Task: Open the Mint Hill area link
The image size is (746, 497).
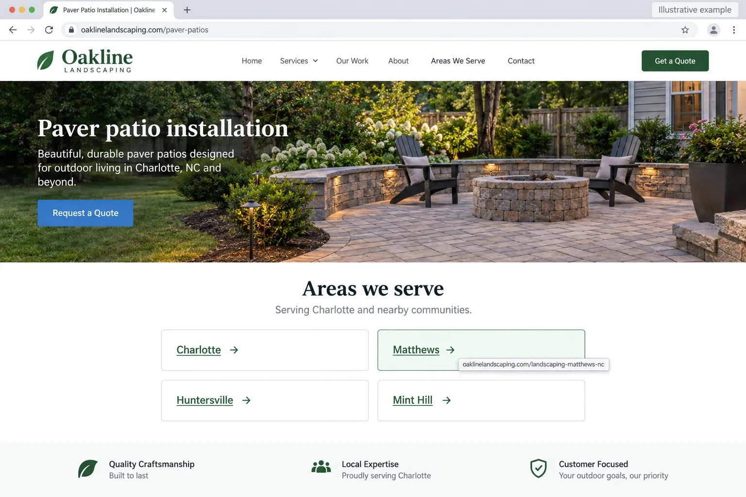Action: point(413,400)
